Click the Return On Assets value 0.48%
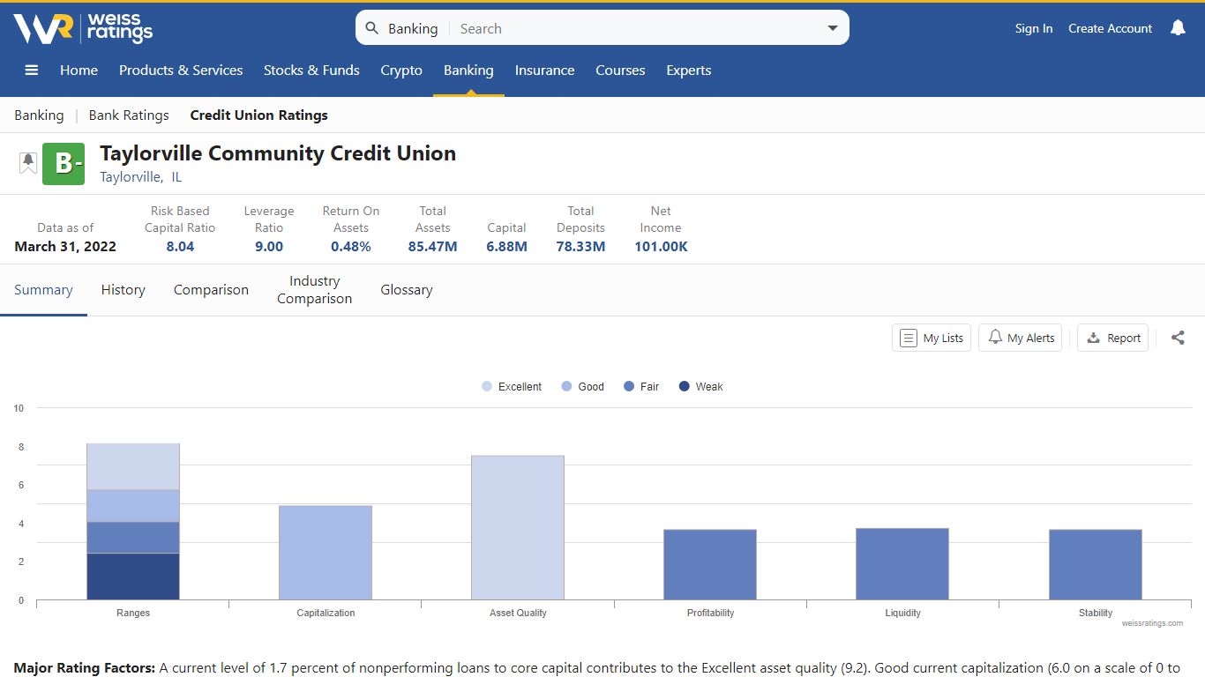The width and height of the screenshot is (1205, 677). click(x=351, y=247)
